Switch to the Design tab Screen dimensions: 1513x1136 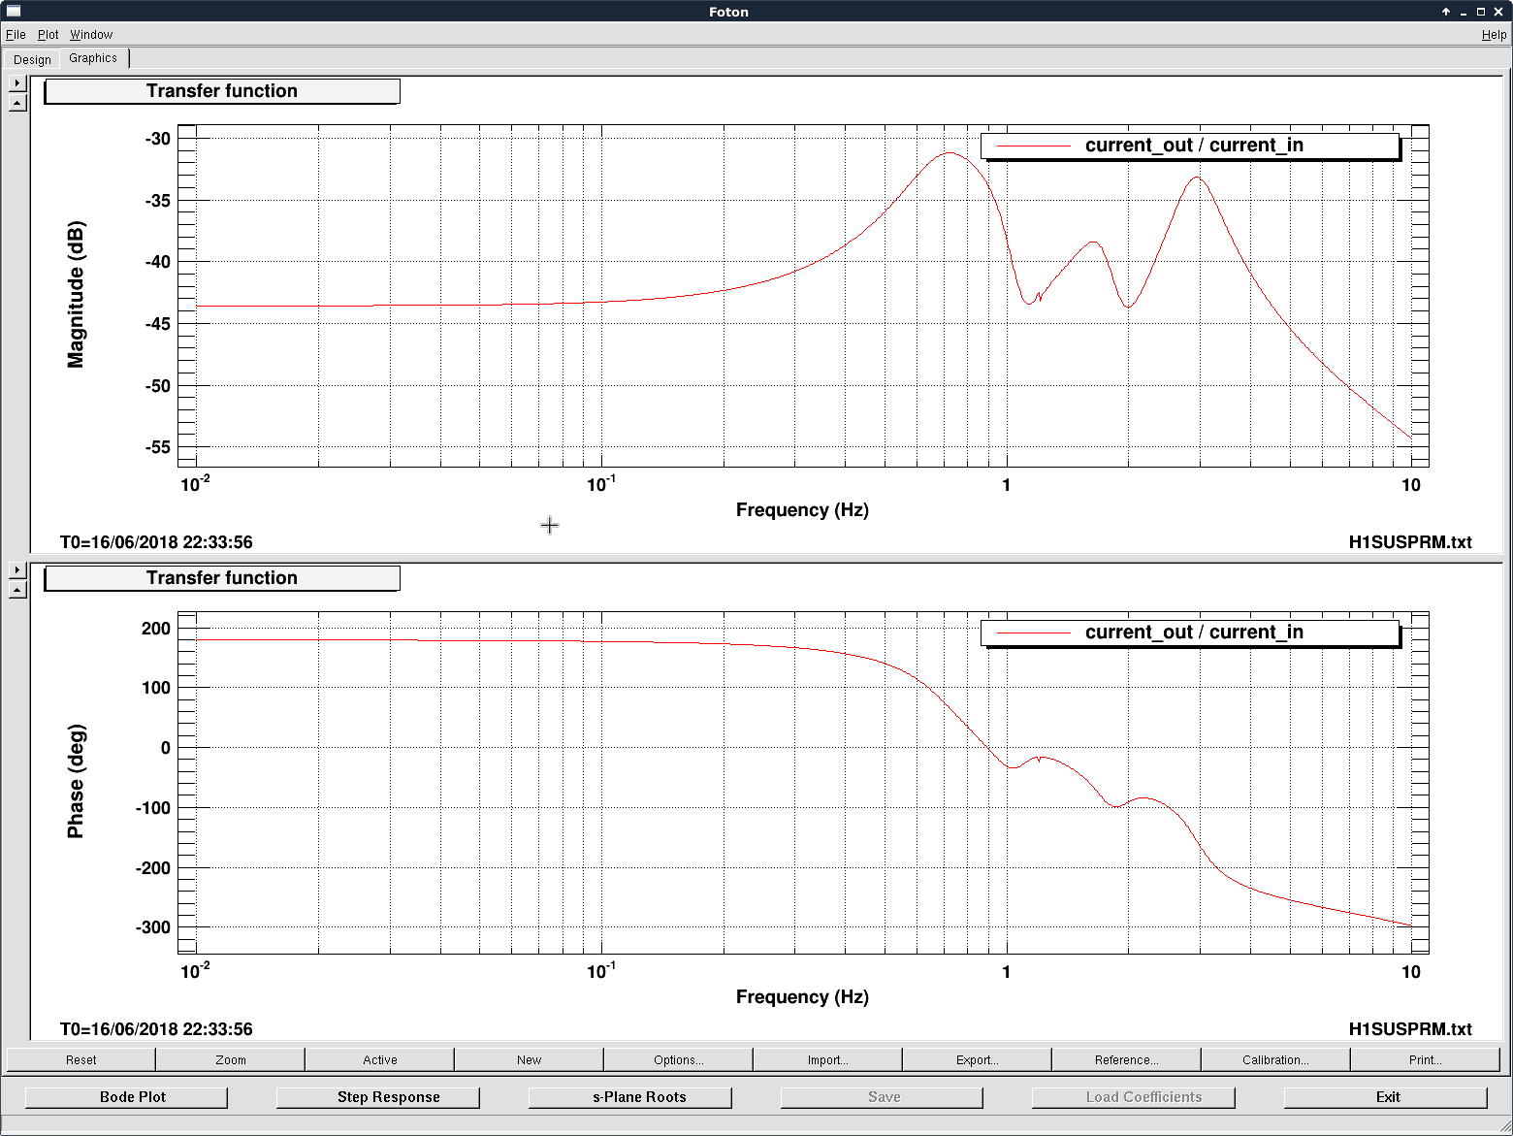click(33, 59)
